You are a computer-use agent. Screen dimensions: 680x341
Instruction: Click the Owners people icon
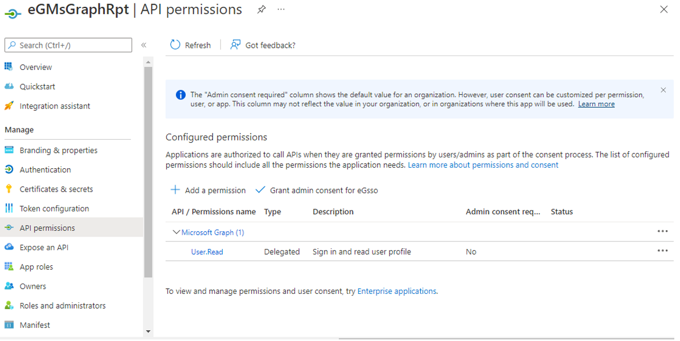pyautogui.click(x=9, y=286)
